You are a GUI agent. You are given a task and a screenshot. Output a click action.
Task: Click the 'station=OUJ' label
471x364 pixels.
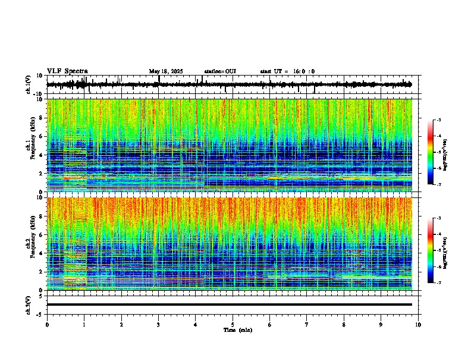(220, 71)
